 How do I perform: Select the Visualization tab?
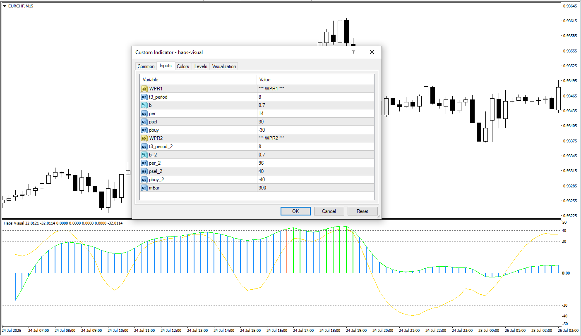point(224,66)
